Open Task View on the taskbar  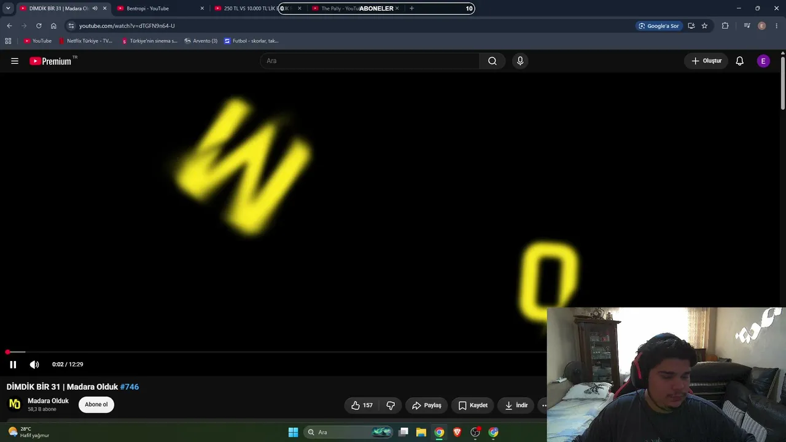pyautogui.click(x=403, y=432)
